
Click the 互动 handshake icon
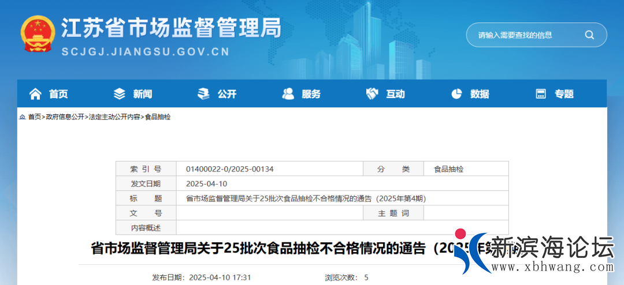[372, 94]
